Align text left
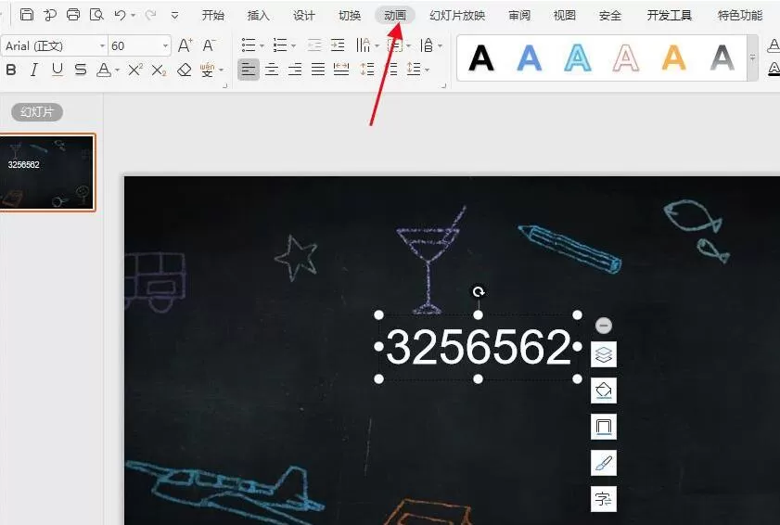The height and width of the screenshot is (525, 780). 249,70
